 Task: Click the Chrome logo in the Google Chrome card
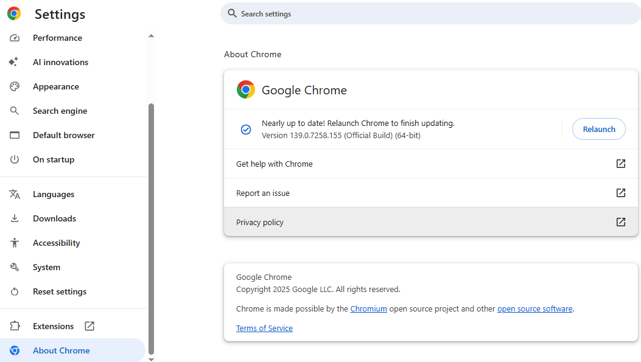pos(245,89)
